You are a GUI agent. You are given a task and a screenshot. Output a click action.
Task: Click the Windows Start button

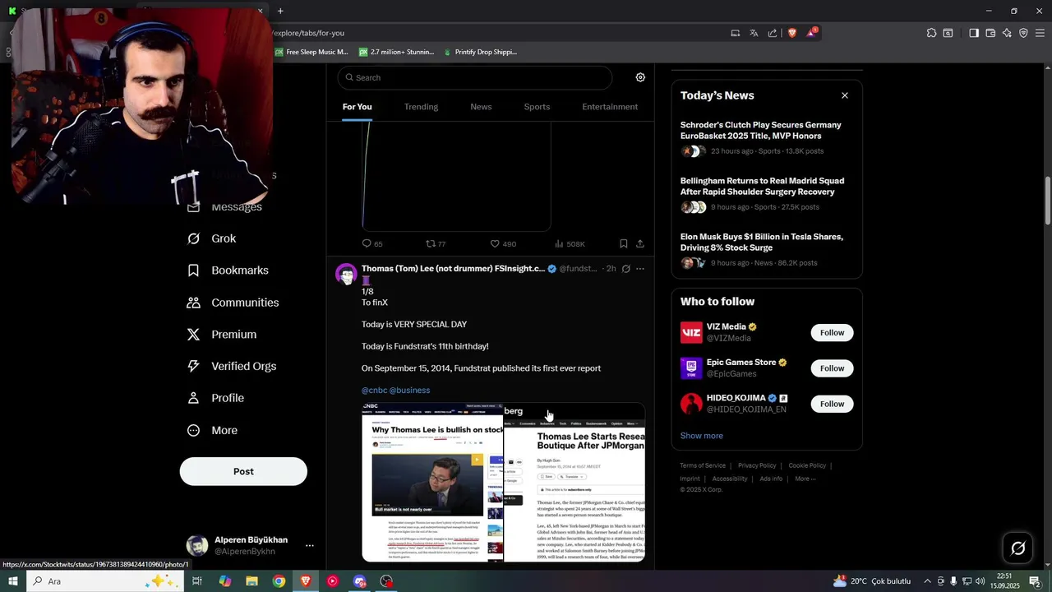point(13,581)
